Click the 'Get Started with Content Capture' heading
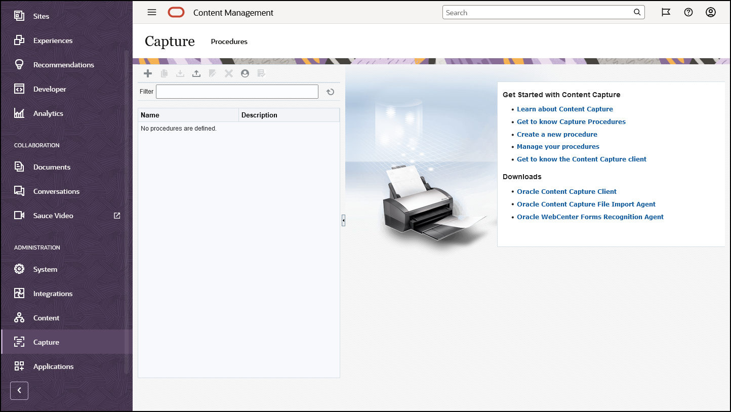The image size is (731, 412). coord(561,95)
